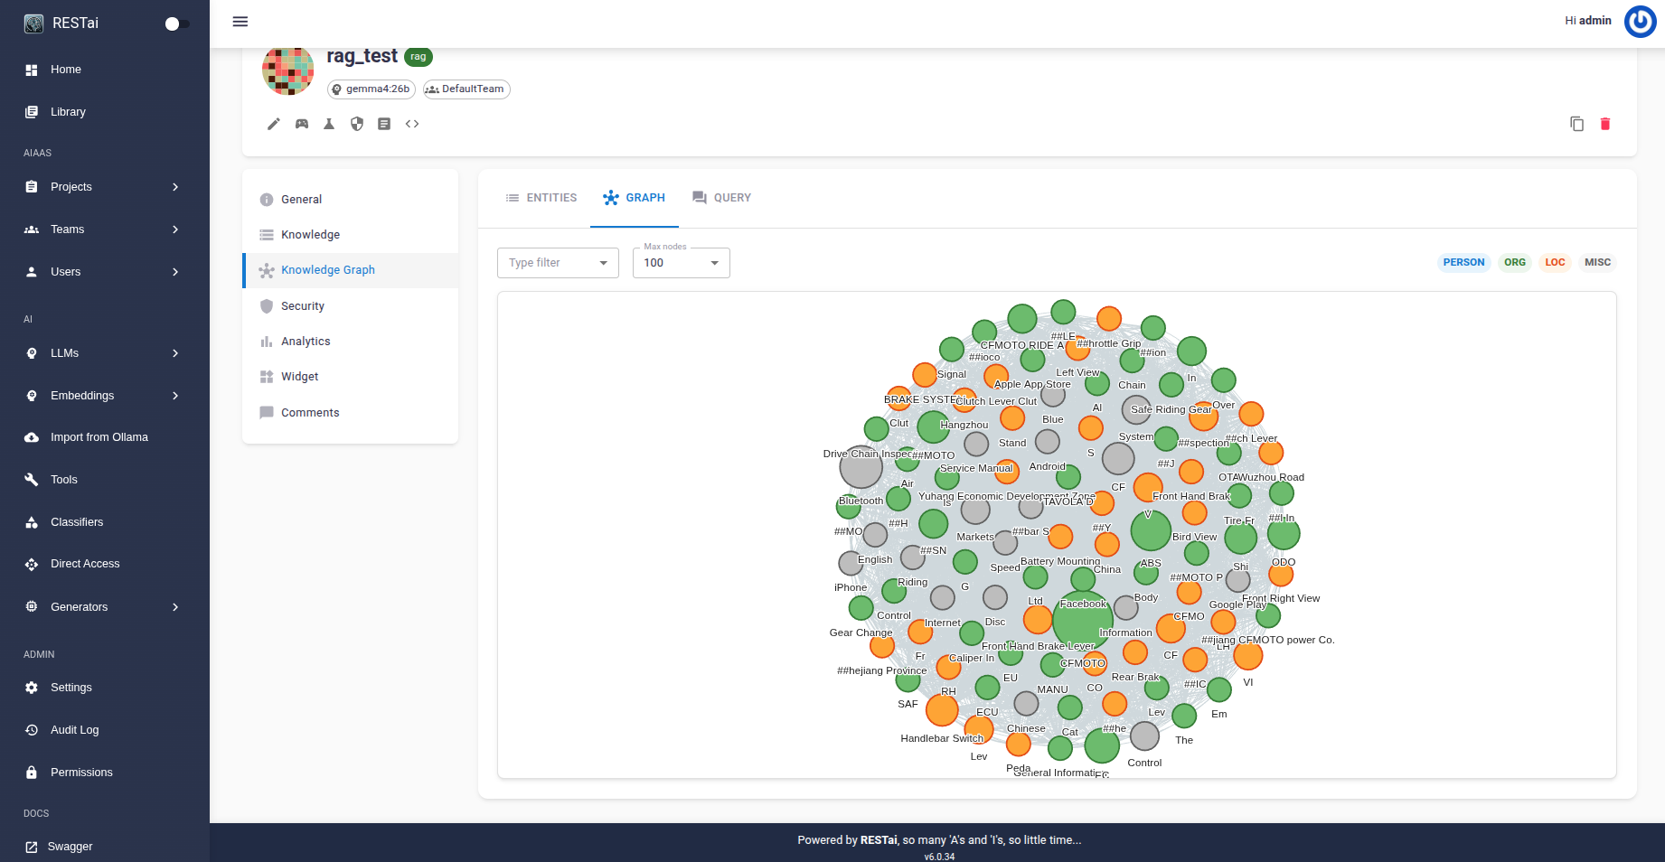Open the Max nodes dropdown
The image size is (1665, 862).
(681, 263)
